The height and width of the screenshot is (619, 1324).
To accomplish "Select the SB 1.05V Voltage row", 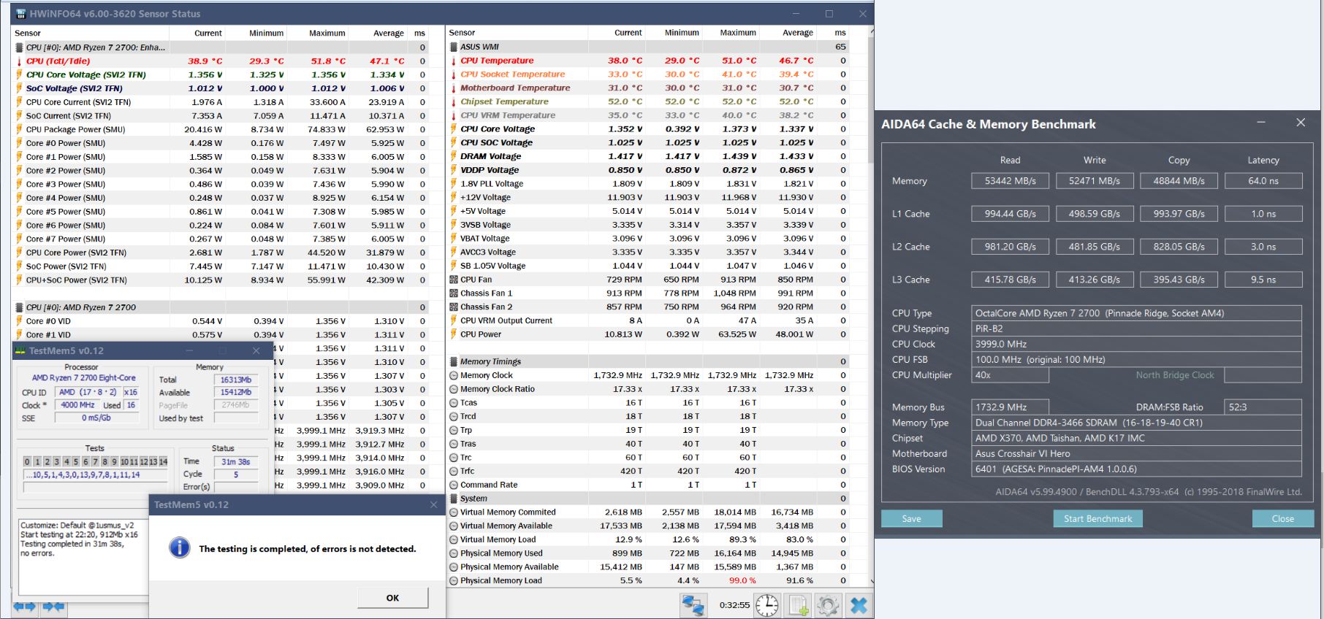I will (647, 266).
